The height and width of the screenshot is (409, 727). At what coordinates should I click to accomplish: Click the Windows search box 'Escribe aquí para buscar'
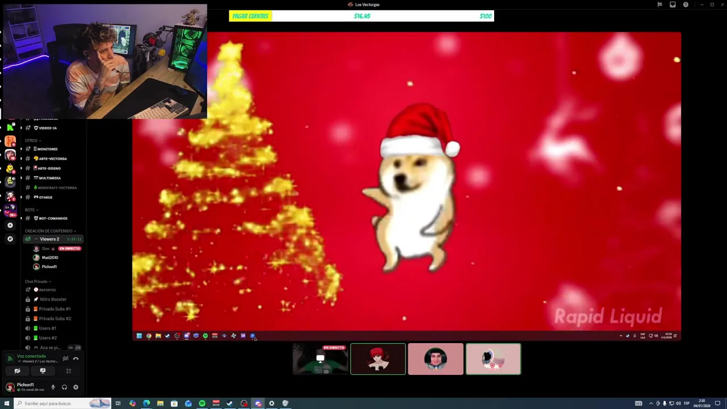(x=62, y=403)
